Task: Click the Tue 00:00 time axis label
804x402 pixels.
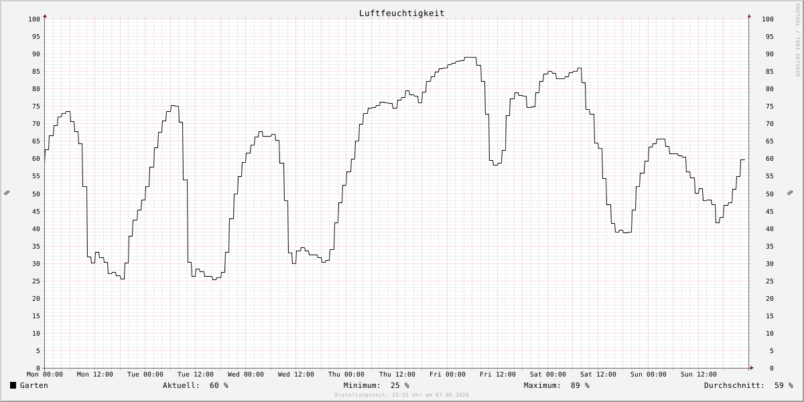Action: (x=145, y=375)
